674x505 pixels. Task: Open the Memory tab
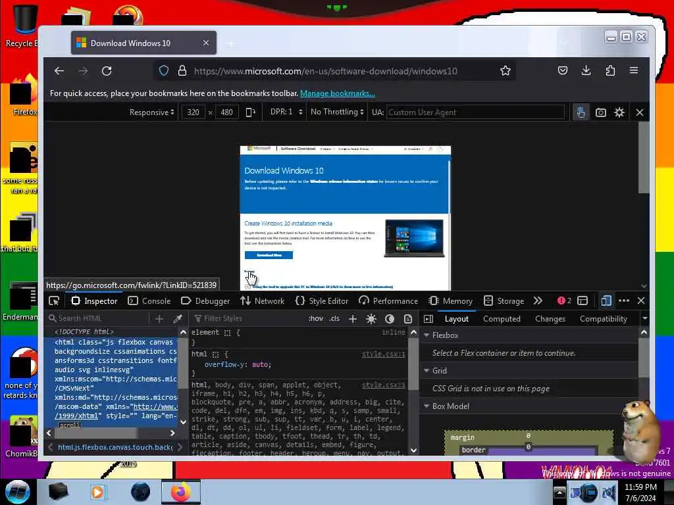(x=451, y=301)
